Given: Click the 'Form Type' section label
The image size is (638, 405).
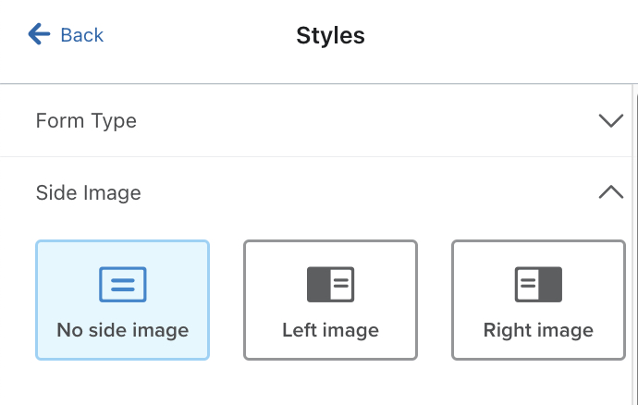Looking at the screenshot, I should point(86,121).
